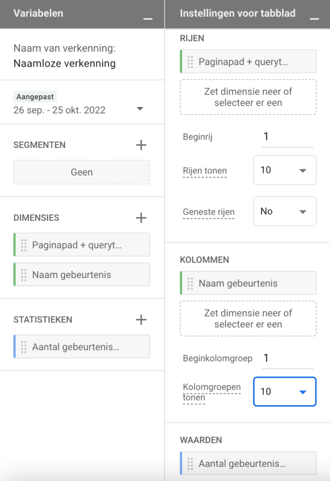Add a new segment with plus icon
The width and height of the screenshot is (330, 481).
point(141,145)
